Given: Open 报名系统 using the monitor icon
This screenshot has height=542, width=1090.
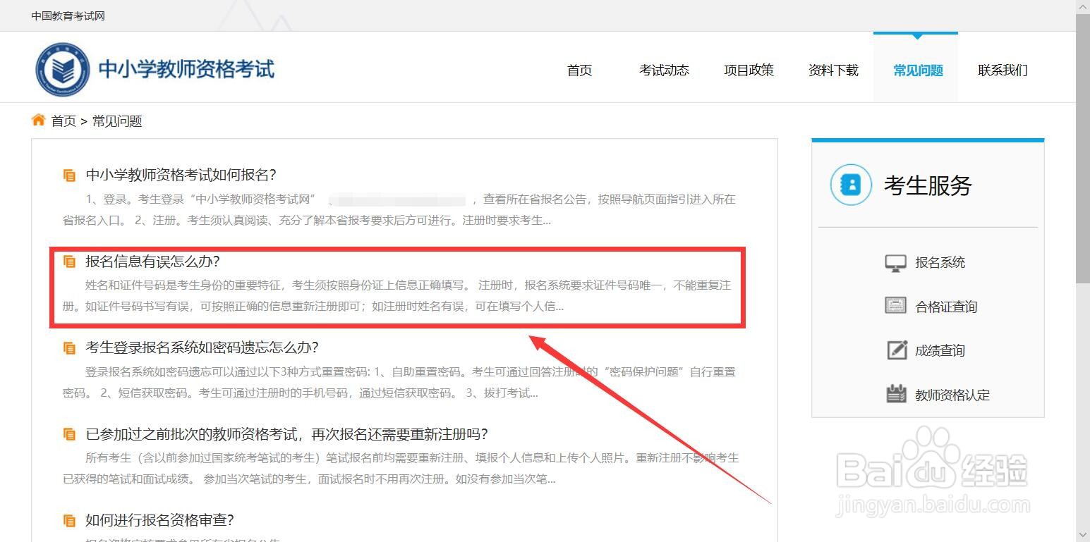Looking at the screenshot, I should (x=896, y=261).
